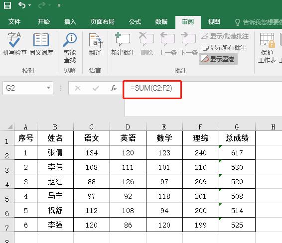Viewport: 282px width, 243px height.
Task: Select column C header
Action: pyautogui.click(x=92, y=127)
